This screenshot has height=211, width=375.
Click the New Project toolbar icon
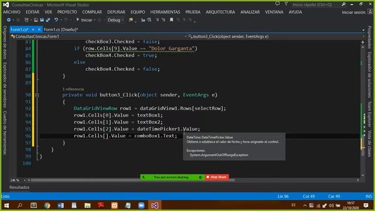point(26,20)
